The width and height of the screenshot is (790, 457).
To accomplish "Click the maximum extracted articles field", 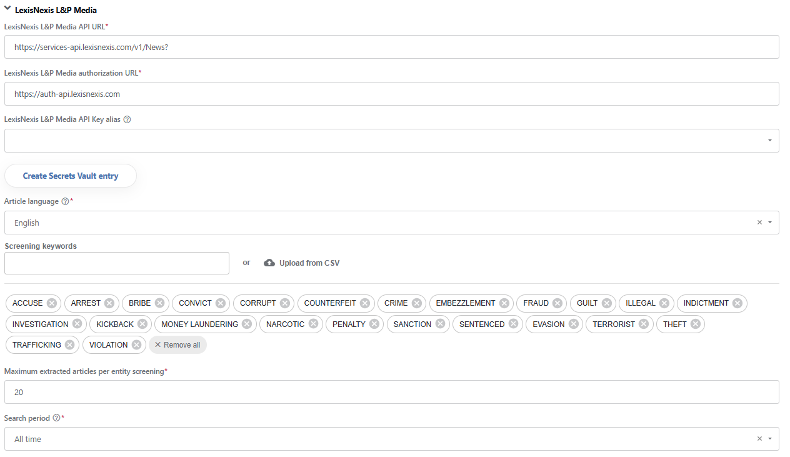I will [x=391, y=392].
